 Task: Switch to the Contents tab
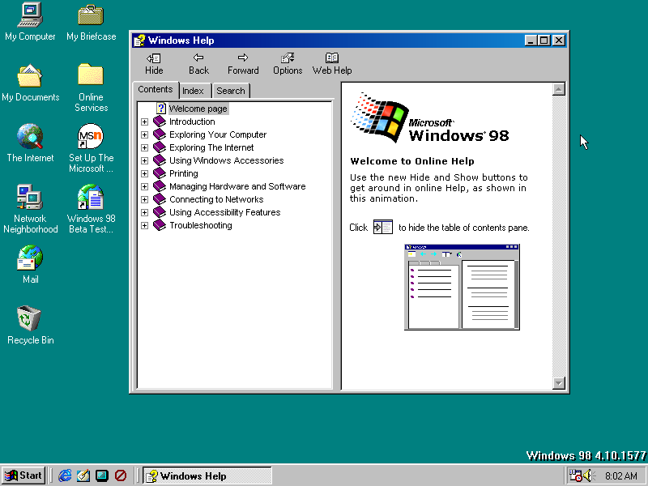[x=156, y=90]
